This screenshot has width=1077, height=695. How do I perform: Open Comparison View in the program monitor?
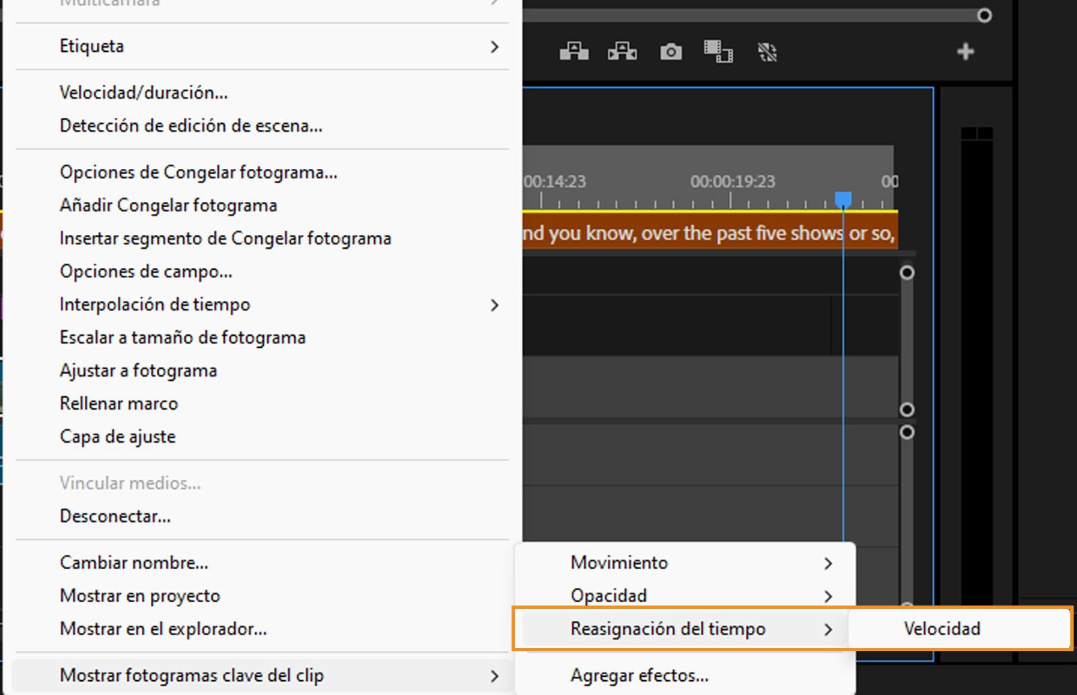pos(718,52)
